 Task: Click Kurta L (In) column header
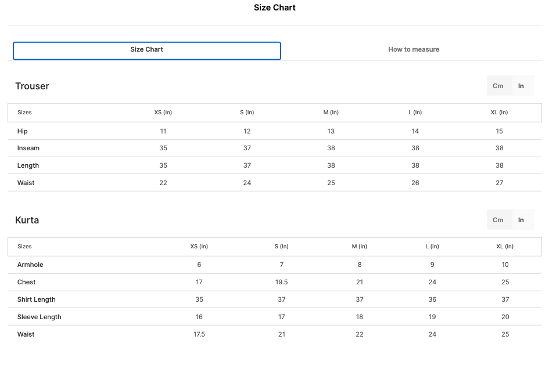[x=432, y=247]
